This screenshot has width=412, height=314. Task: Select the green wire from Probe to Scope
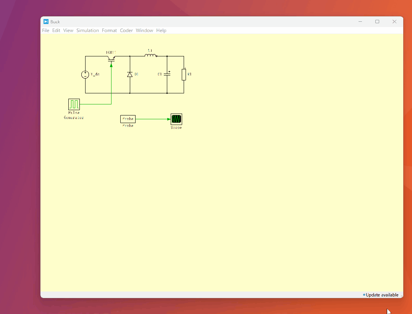(x=153, y=119)
